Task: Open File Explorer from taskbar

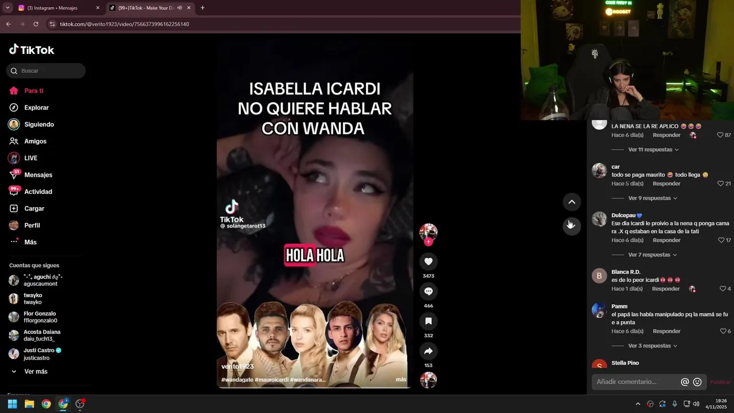Action: pos(29,404)
